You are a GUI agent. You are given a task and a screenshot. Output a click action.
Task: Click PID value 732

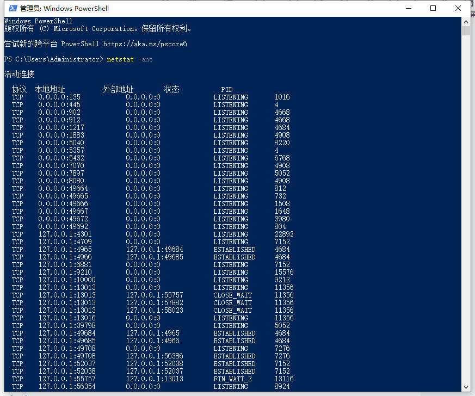(280, 196)
